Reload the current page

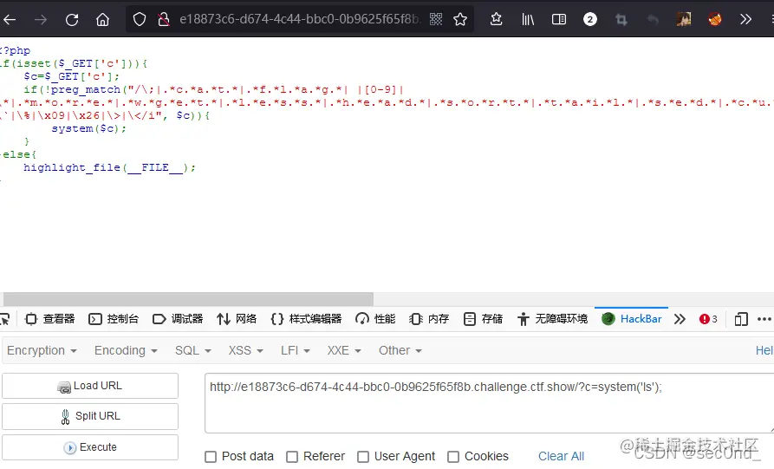pos(72,20)
